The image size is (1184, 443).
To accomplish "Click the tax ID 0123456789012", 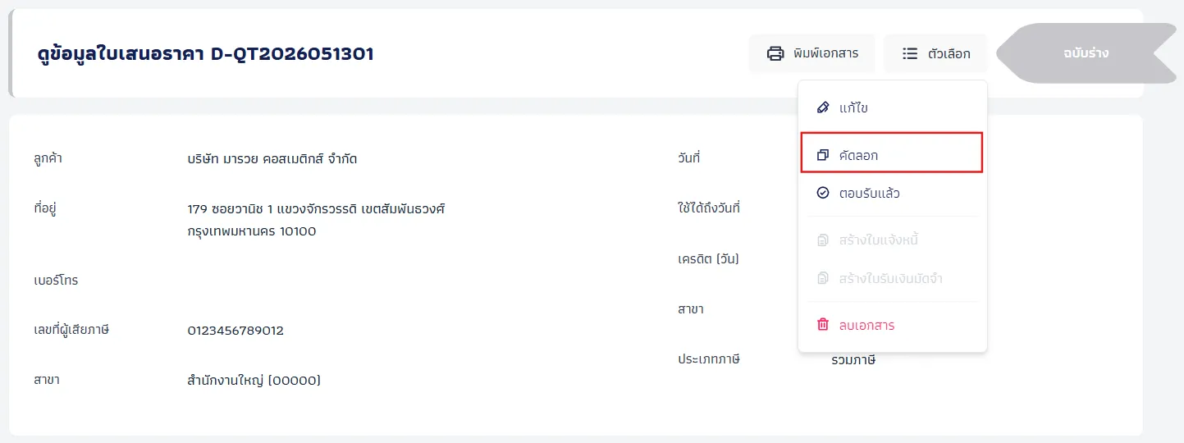I will (235, 331).
